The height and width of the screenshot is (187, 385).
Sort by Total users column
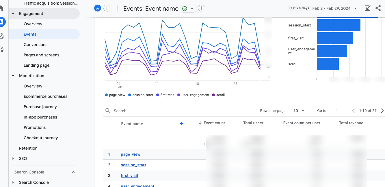[253, 123]
